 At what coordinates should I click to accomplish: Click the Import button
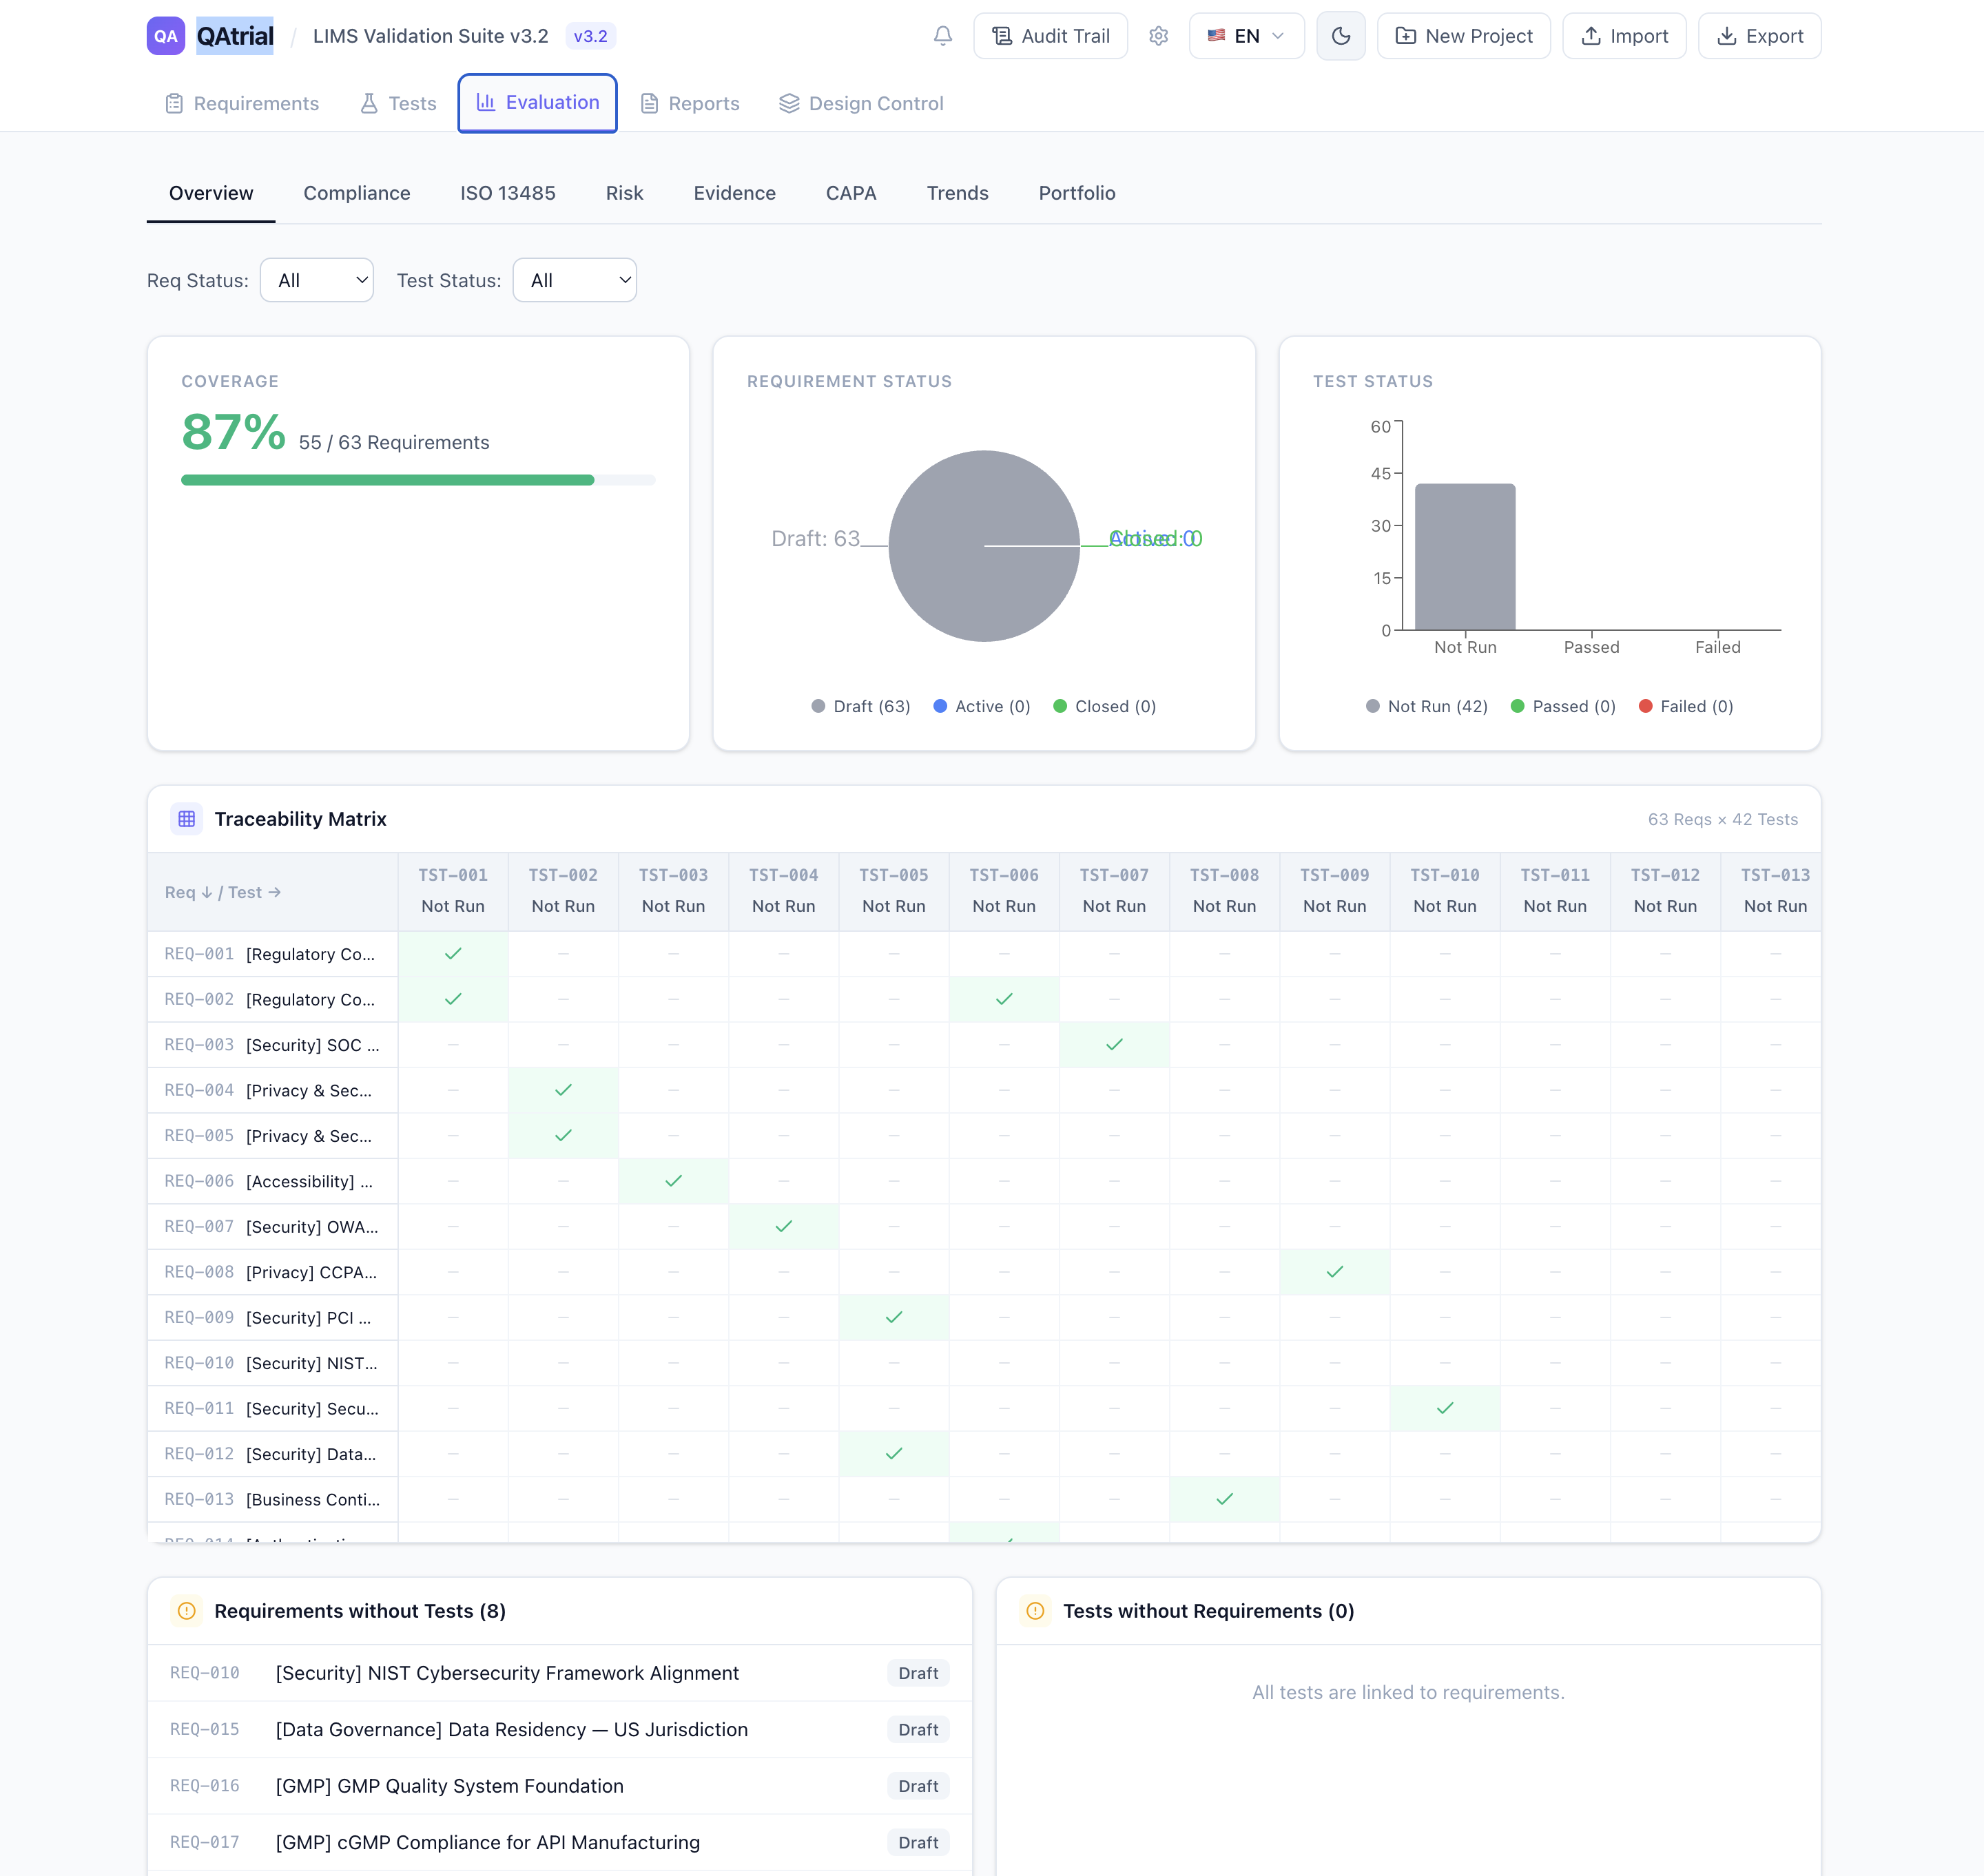coord(1624,36)
